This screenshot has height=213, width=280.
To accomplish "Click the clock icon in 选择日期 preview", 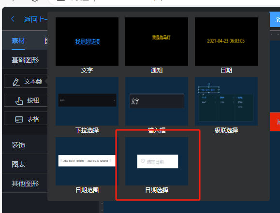I will [x=143, y=161].
